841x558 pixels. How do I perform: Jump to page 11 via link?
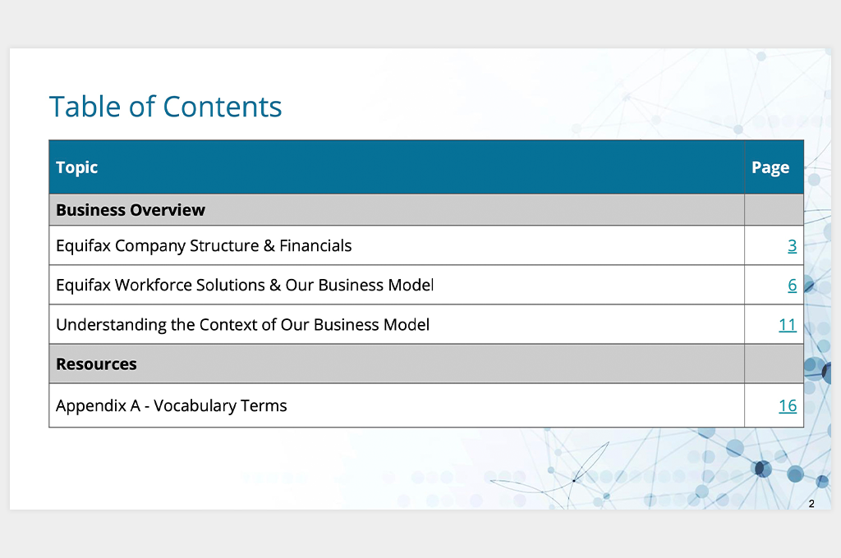pyautogui.click(x=788, y=325)
